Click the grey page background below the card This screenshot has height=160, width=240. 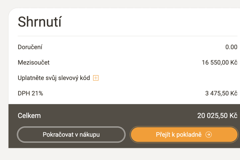coord(120,154)
